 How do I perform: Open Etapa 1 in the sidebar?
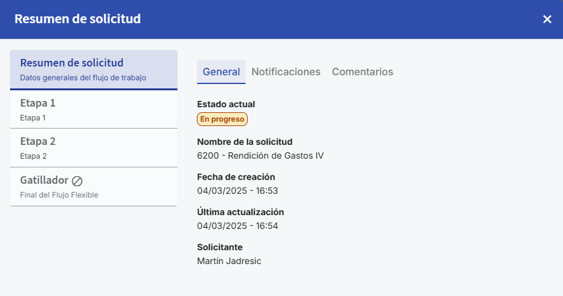93,109
